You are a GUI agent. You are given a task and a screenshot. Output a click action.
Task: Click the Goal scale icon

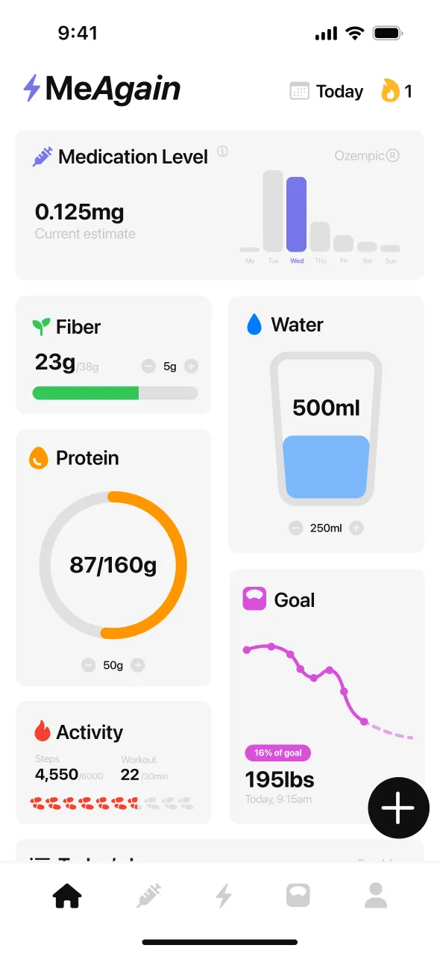click(254, 599)
